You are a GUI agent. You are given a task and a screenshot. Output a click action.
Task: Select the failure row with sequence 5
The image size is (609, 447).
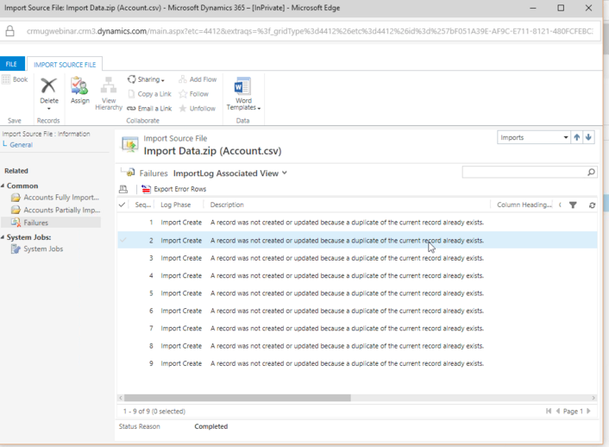pos(357,293)
